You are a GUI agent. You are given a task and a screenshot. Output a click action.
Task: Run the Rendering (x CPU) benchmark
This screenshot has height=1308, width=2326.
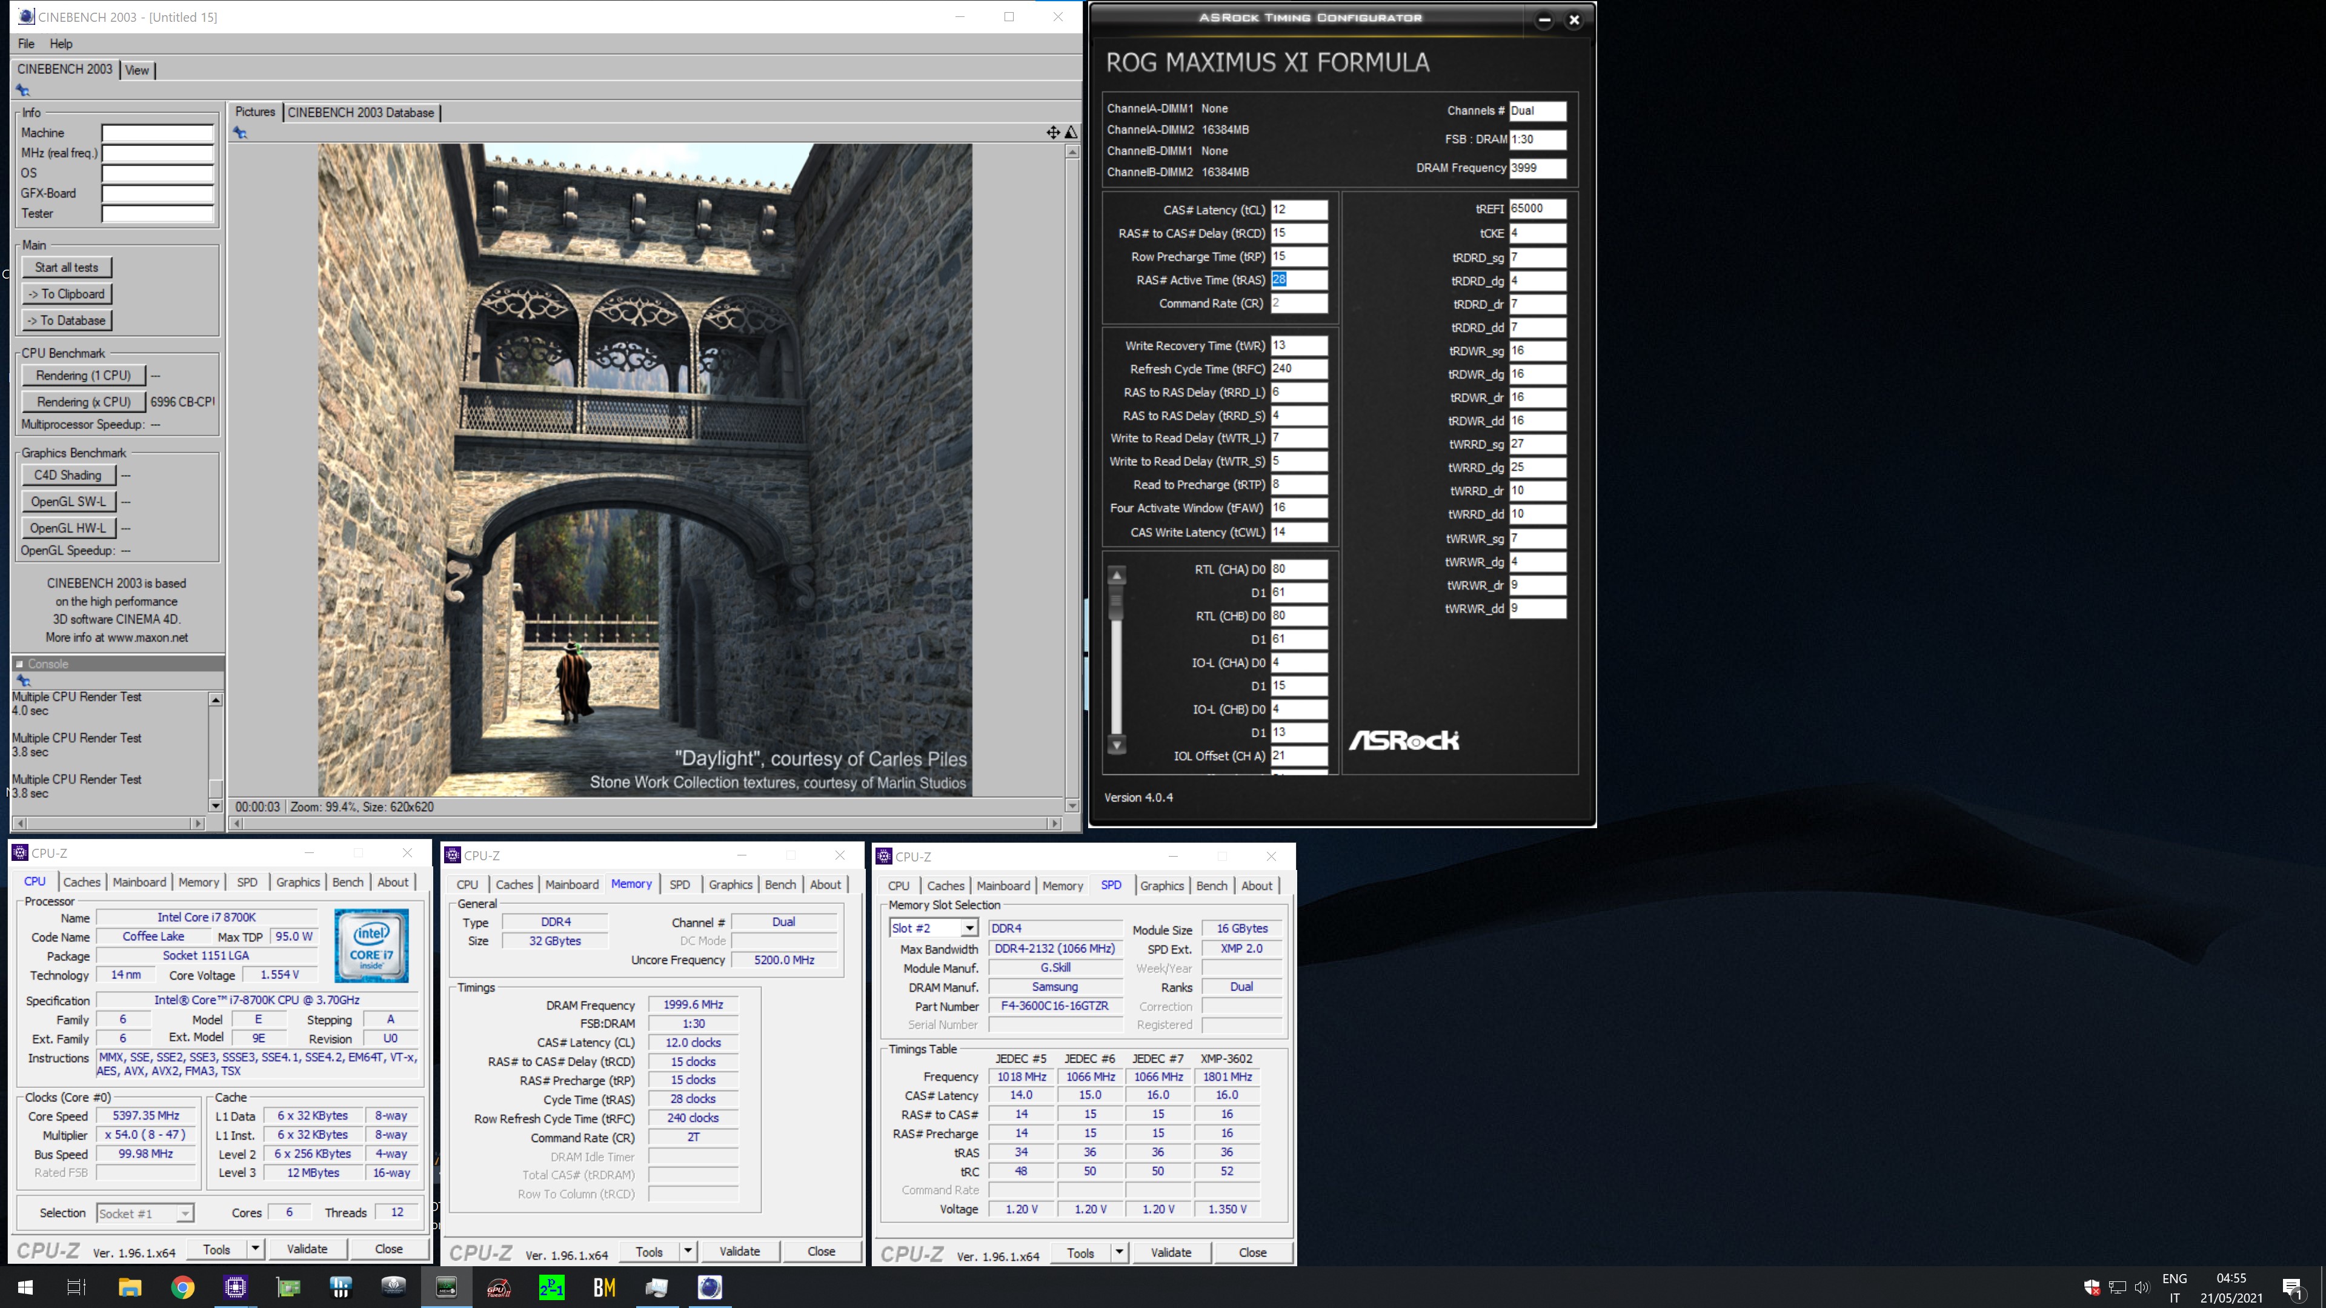click(x=83, y=402)
